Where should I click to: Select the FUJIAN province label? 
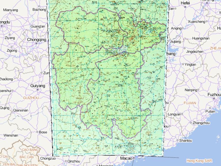pos(190,103)
